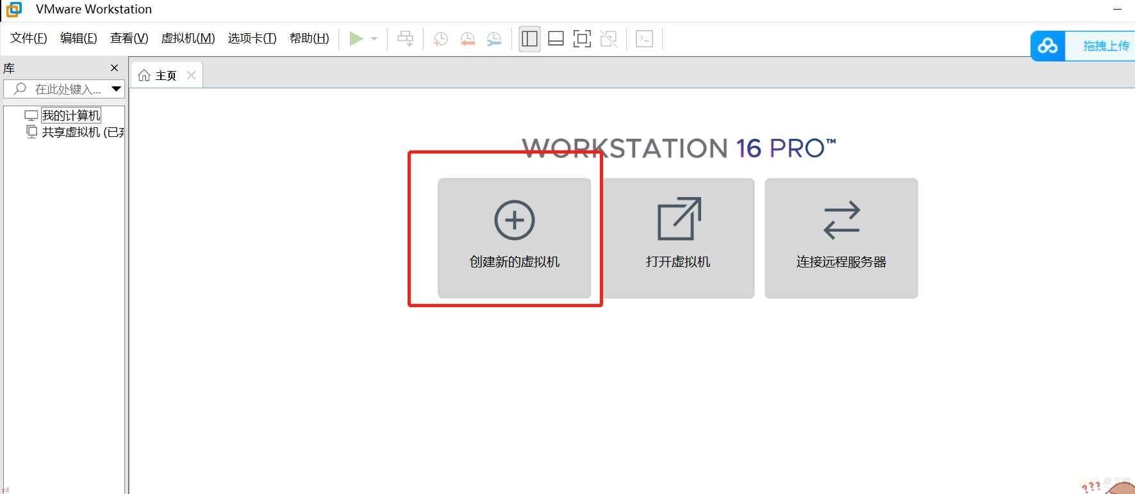Screen dimensions: 1135x494
Task: Open the snapshot manager icon
Action: coord(494,39)
